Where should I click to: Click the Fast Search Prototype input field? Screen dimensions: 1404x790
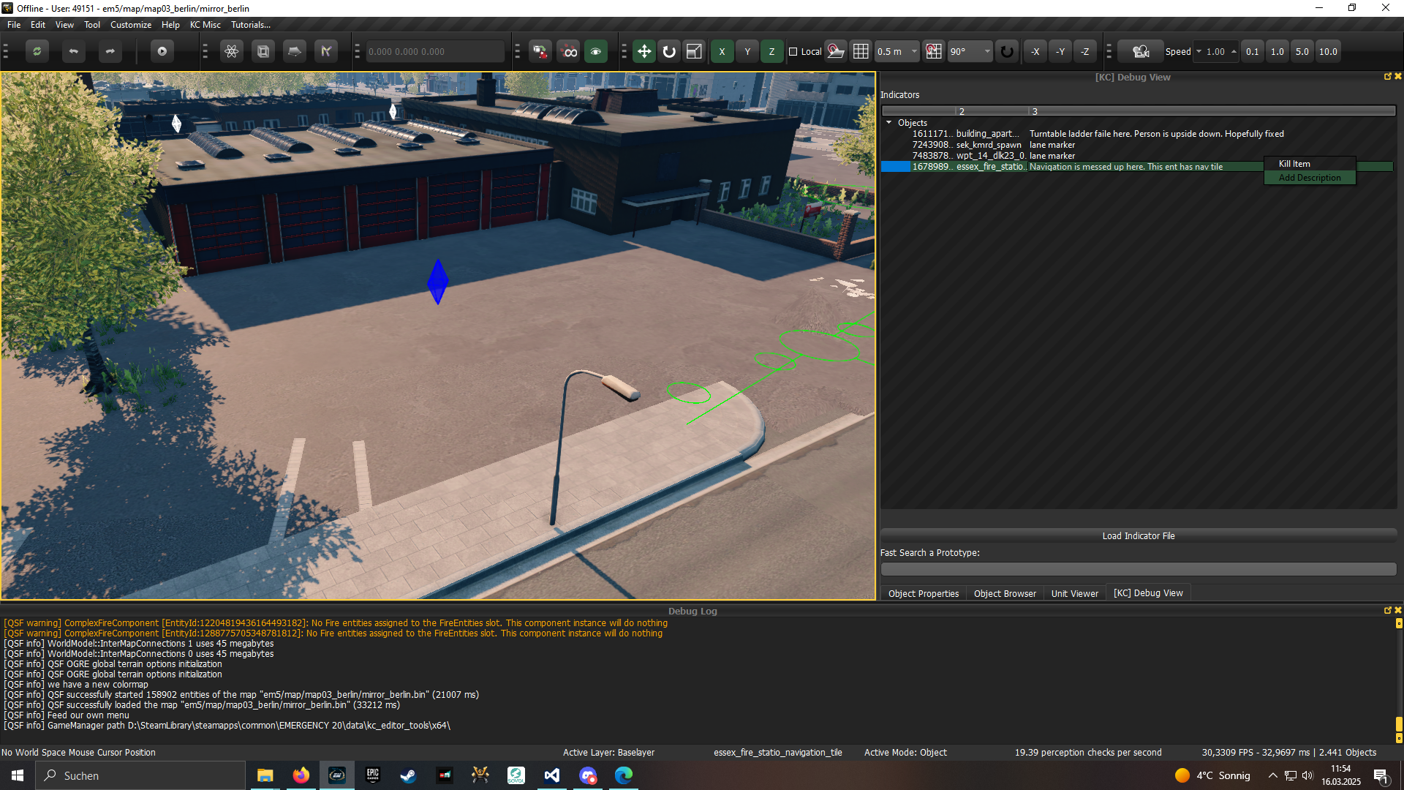[x=1138, y=568]
